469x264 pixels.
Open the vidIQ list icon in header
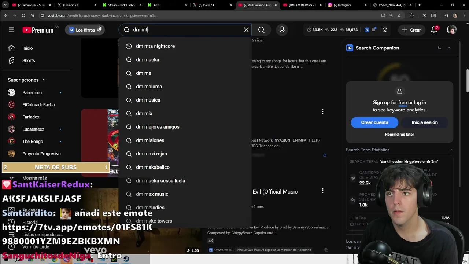(374, 30)
